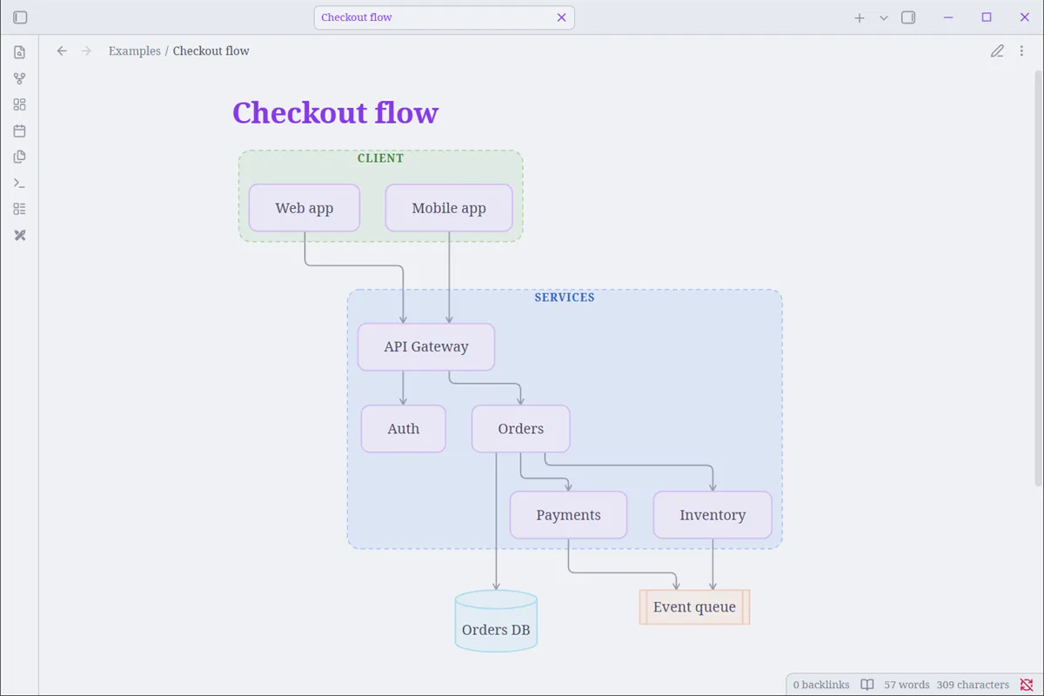
Task: Click the Examples breadcrumb link
Action: coord(135,50)
